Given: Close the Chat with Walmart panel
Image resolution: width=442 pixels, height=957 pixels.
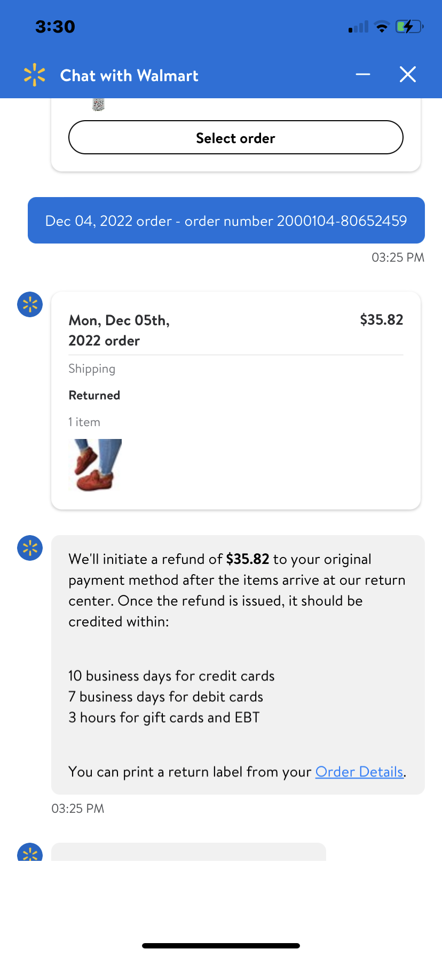Looking at the screenshot, I should [x=408, y=74].
